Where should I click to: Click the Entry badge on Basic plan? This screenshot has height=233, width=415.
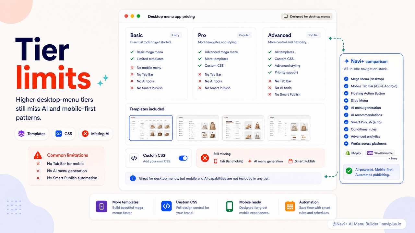pyautogui.click(x=176, y=35)
